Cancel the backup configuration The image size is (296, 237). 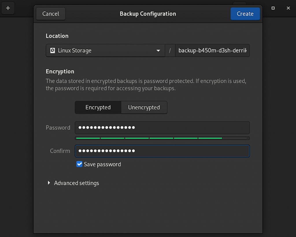pos(50,13)
